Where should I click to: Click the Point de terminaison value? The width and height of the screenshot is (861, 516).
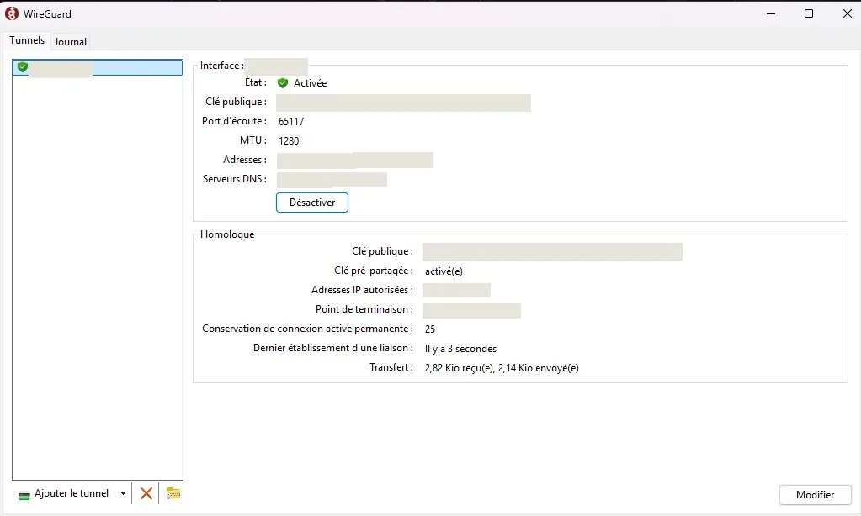point(471,310)
